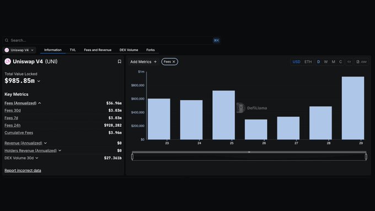Image resolution: width=375 pixels, height=211 pixels.
Task: Open the Uniswap V4 protocol dropdown
Action: tap(19, 50)
